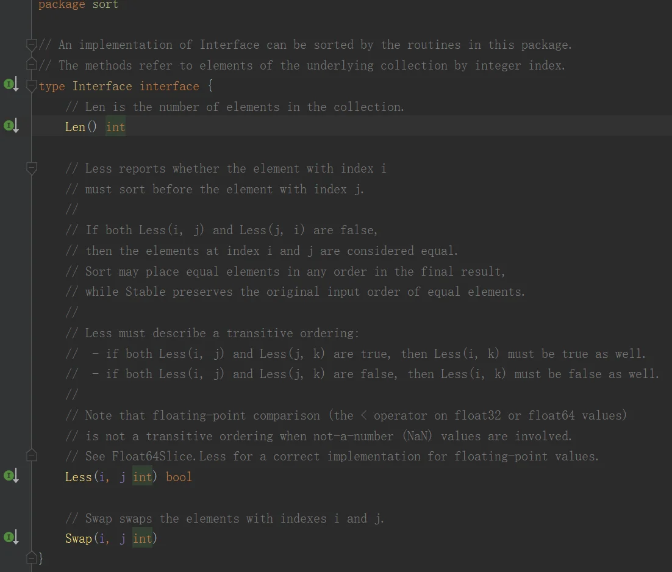Open implementations icon next to Swap method
The image size is (672, 572).
[12, 538]
